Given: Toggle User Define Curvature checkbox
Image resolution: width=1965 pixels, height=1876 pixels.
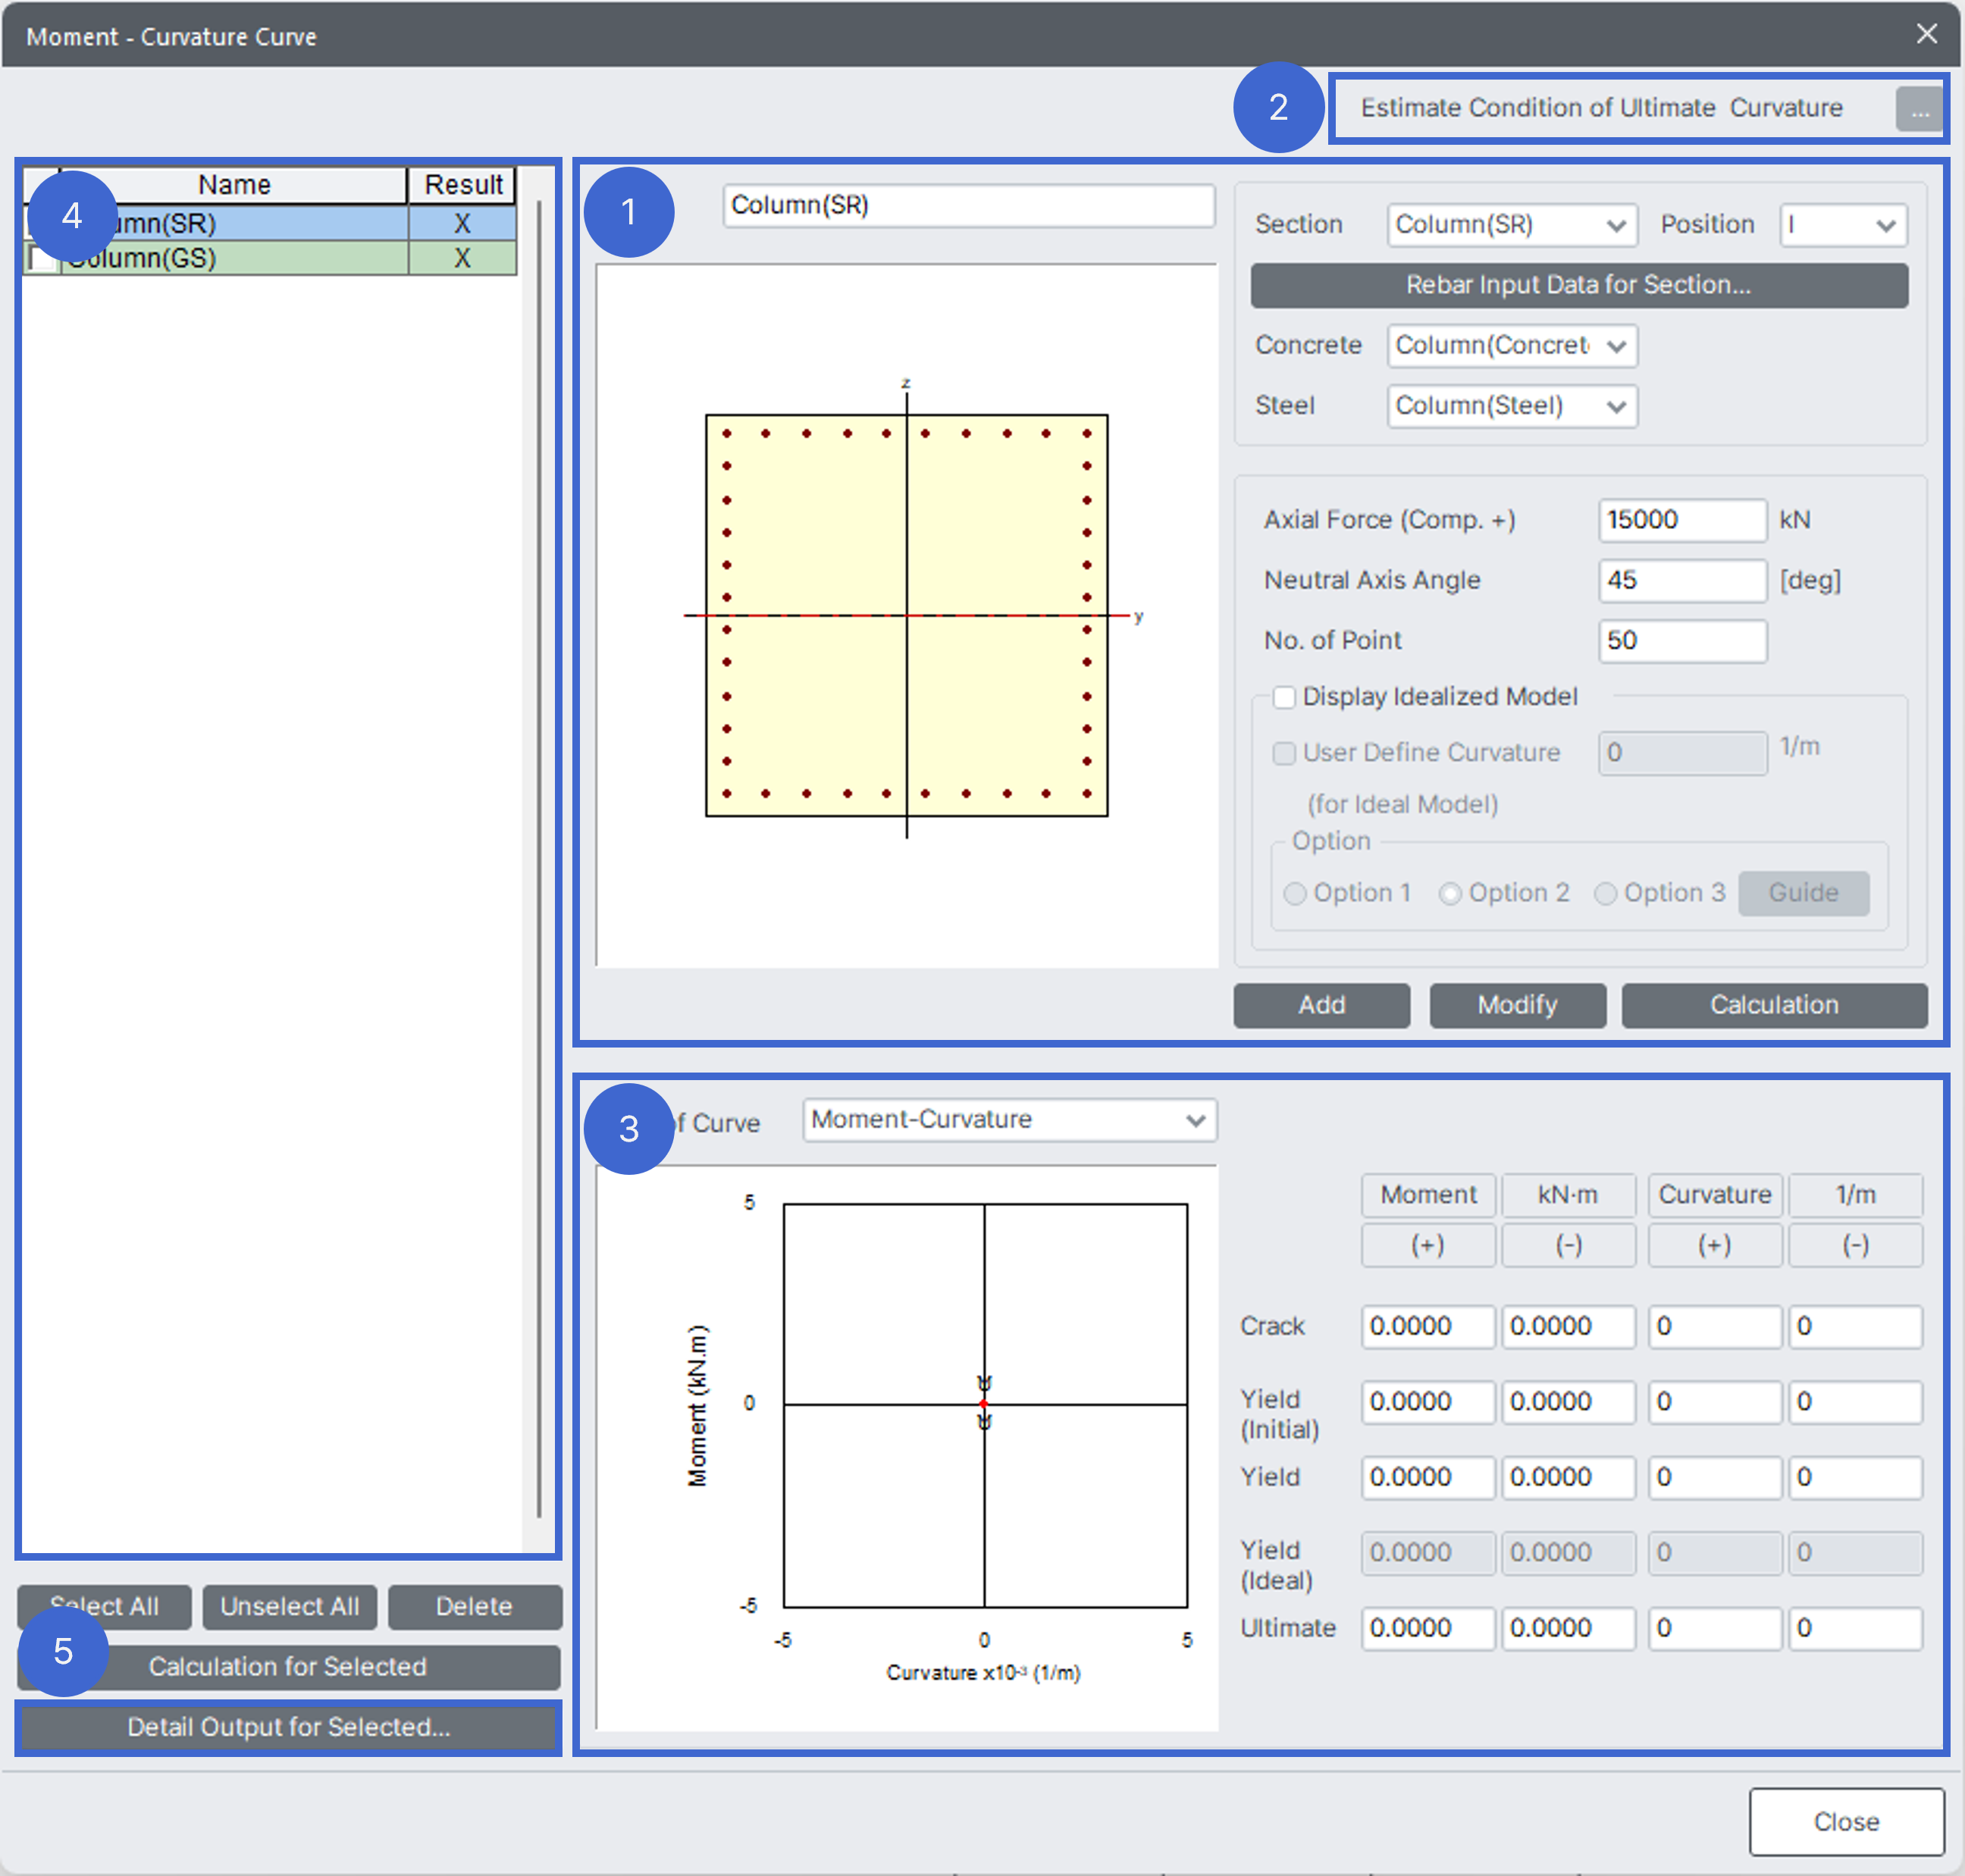Looking at the screenshot, I should tap(1284, 753).
